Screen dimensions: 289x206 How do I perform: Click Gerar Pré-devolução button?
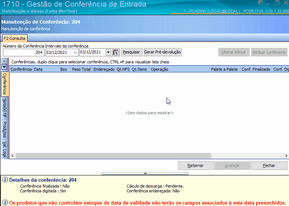point(163,52)
